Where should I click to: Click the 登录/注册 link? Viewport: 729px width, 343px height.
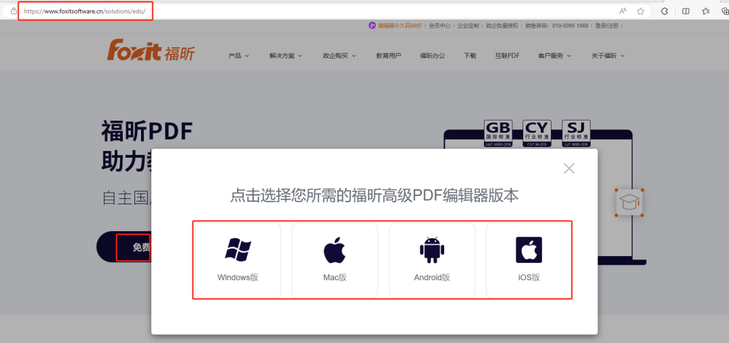(x=607, y=26)
